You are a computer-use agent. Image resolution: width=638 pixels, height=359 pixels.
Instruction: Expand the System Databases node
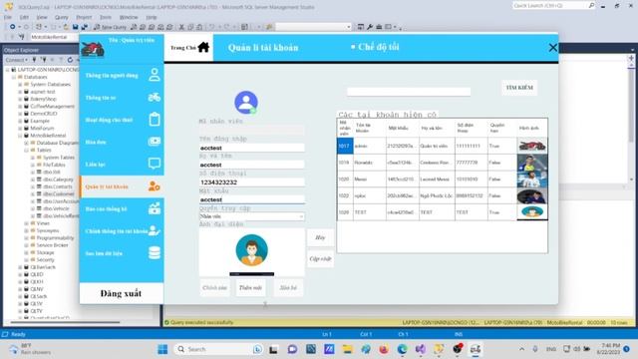[20, 84]
